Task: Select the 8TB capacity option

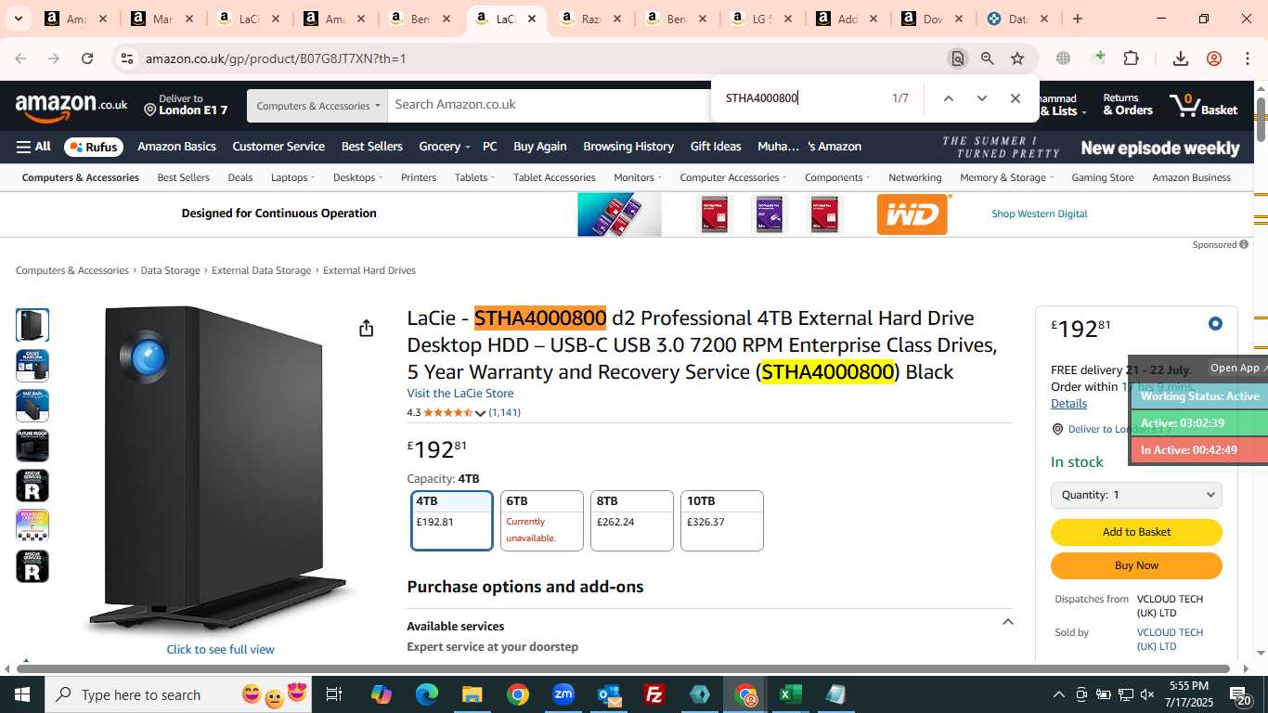Action: (x=632, y=521)
